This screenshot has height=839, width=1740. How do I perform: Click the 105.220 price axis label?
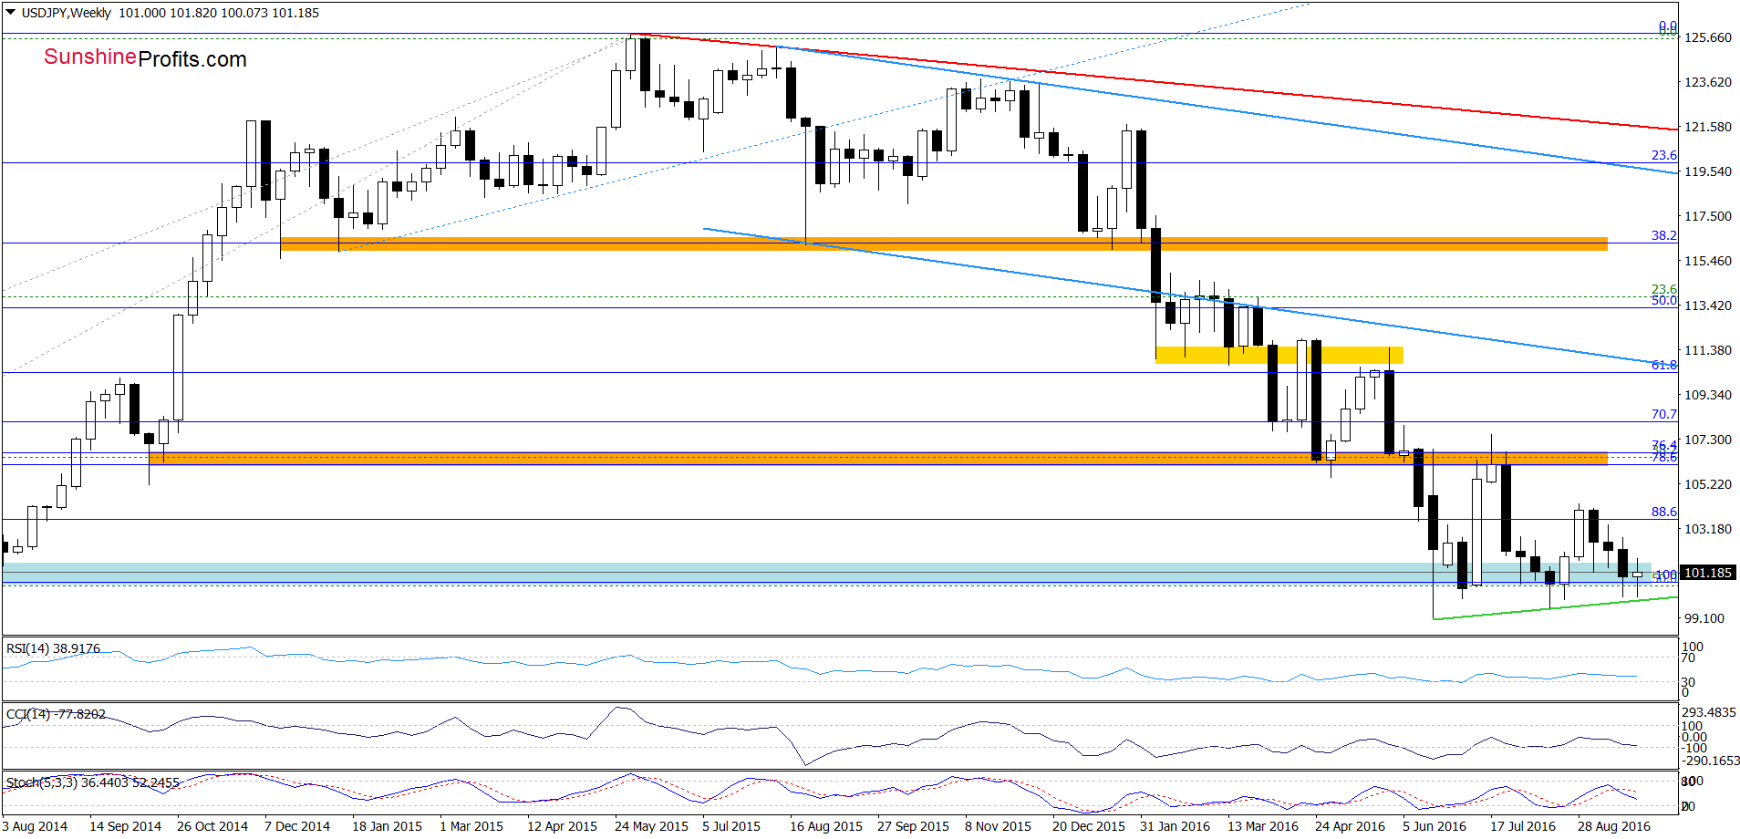(x=1708, y=484)
